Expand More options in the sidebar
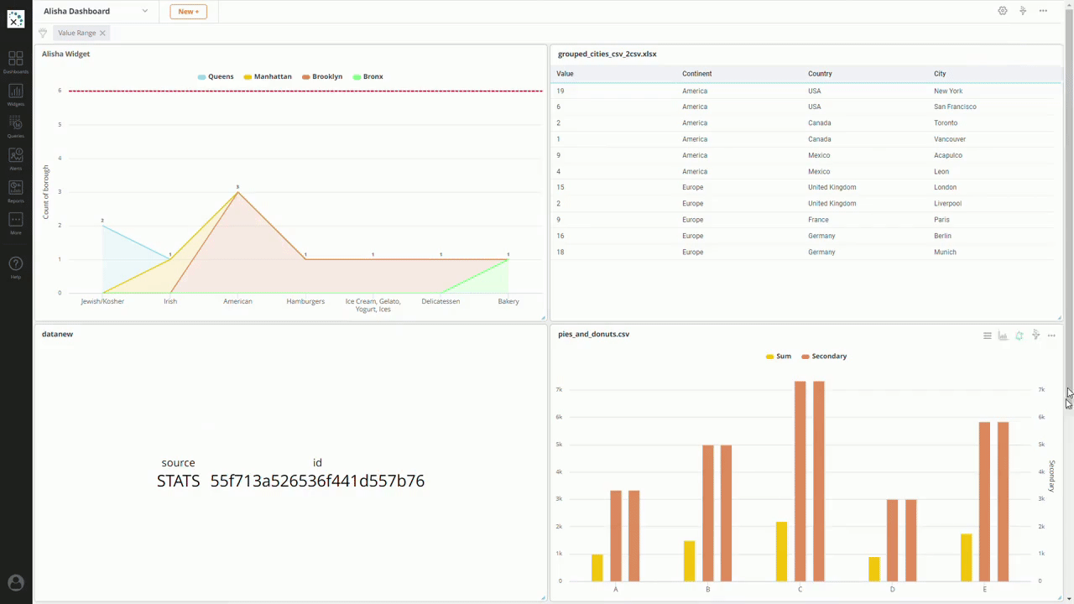Viewport: 1074px width, 604px height. click(x=15, y=222)
